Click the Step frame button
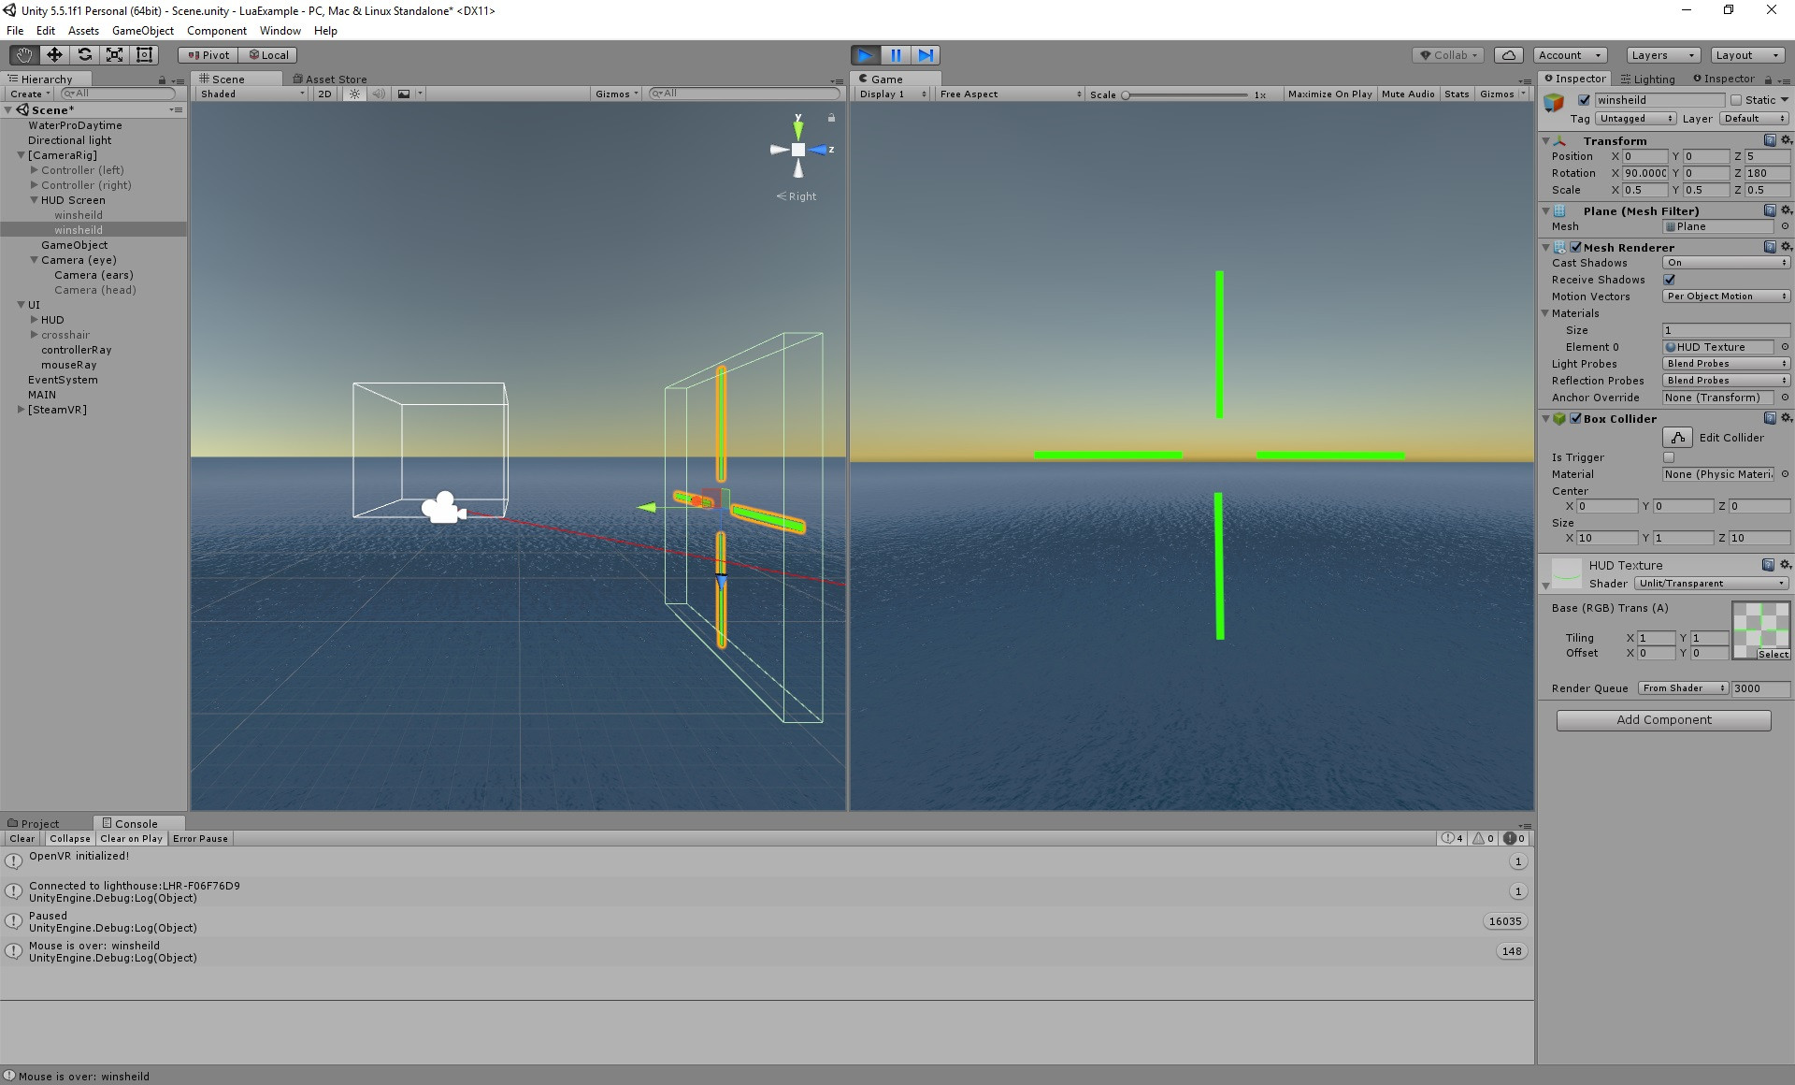Image resolution: width=1795 pixels, height=1085 pixels. 926,55
